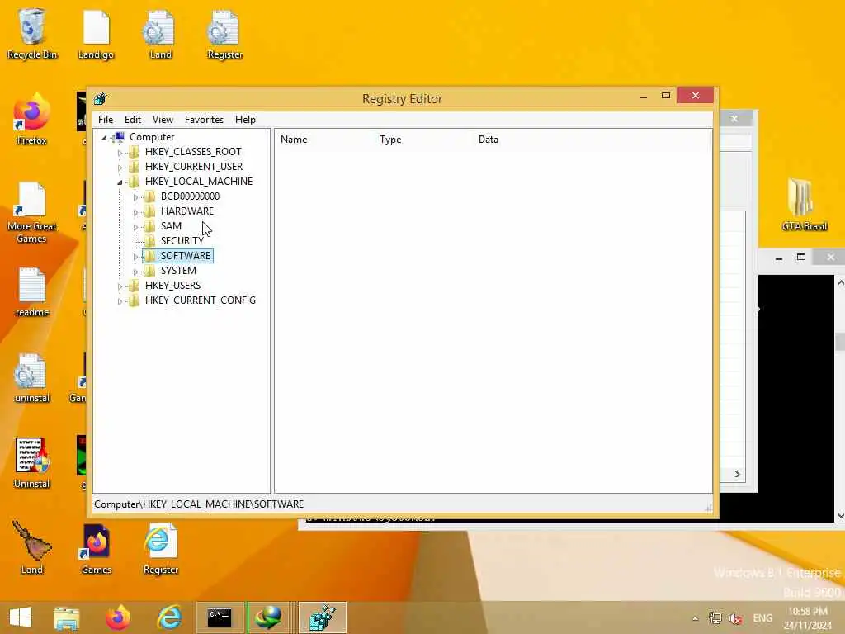Image resolution: width=845 pixels, height=634 pixels.
Task: Switch to Command Prompt taskbar item
Action: 220,617
